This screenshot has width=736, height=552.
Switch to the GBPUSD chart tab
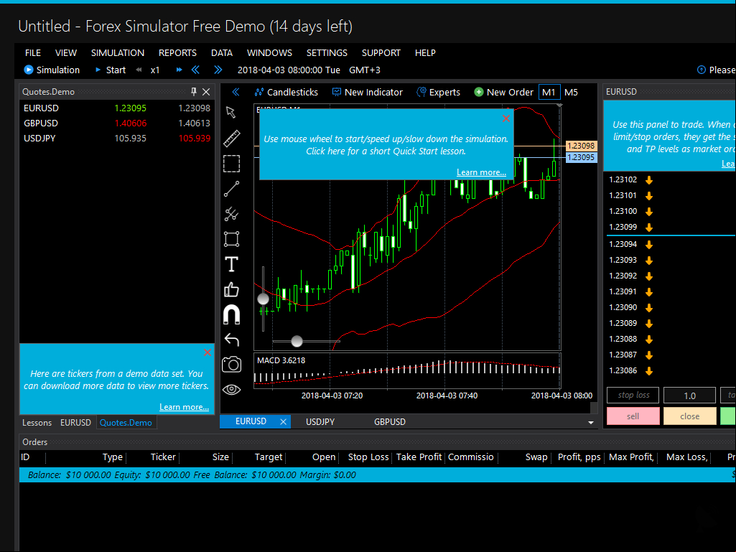click(x=390, y=421)
